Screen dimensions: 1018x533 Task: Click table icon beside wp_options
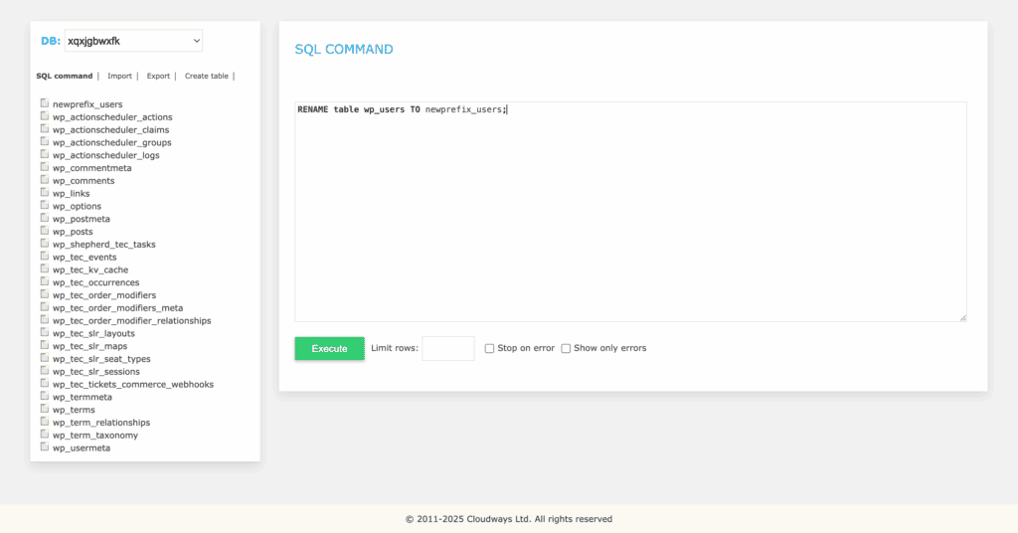[44, 205]
